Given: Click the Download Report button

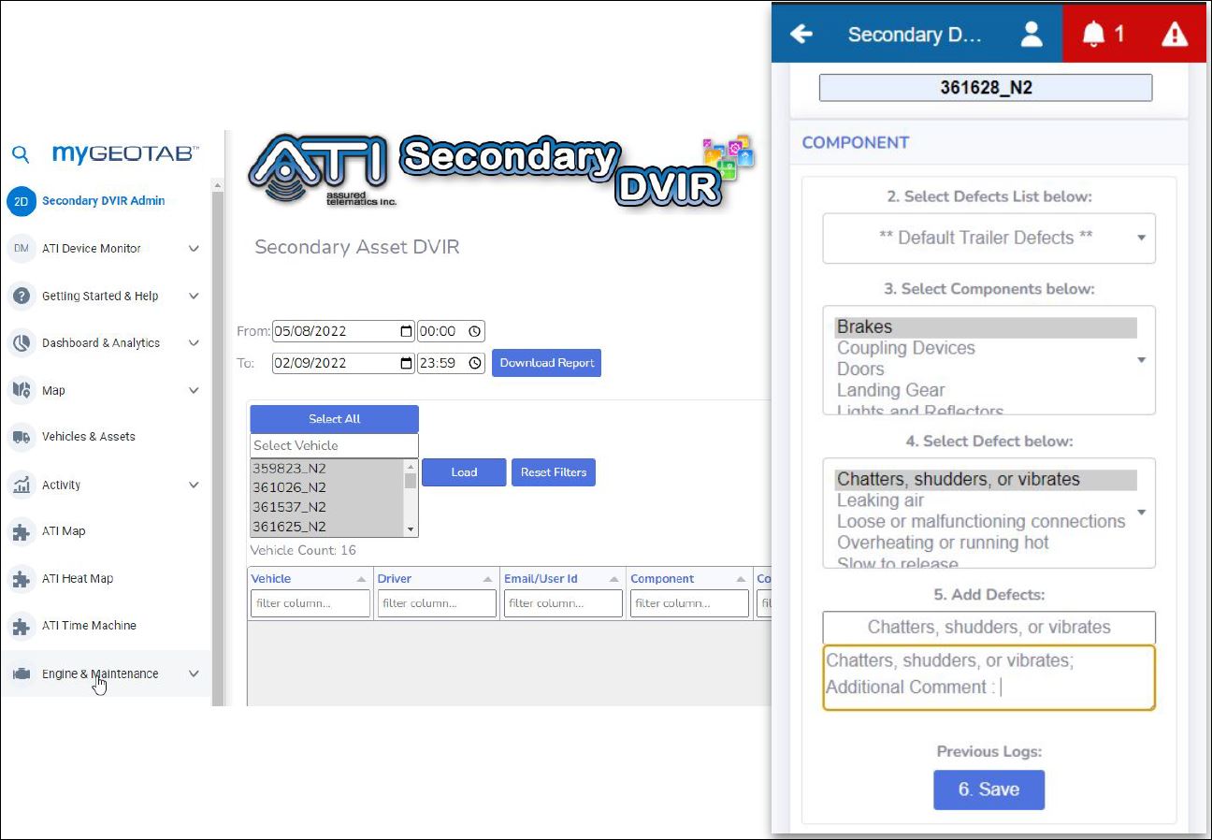Looking at the screenshot, I should click(x=546, y=363).
